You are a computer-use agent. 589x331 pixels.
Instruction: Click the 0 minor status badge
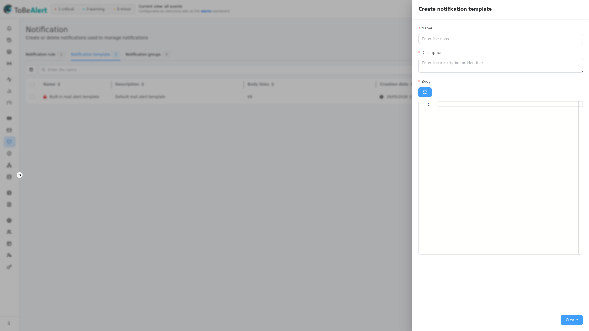[x=122, y=9]
